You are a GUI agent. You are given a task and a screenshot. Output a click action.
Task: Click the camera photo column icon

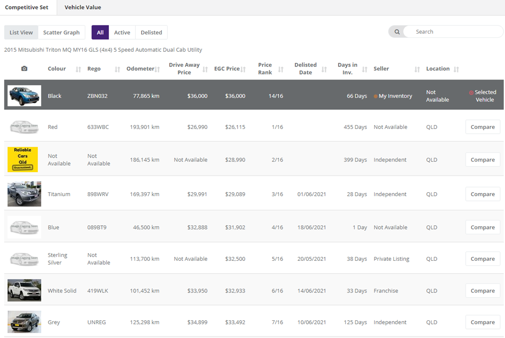(24, 69)
